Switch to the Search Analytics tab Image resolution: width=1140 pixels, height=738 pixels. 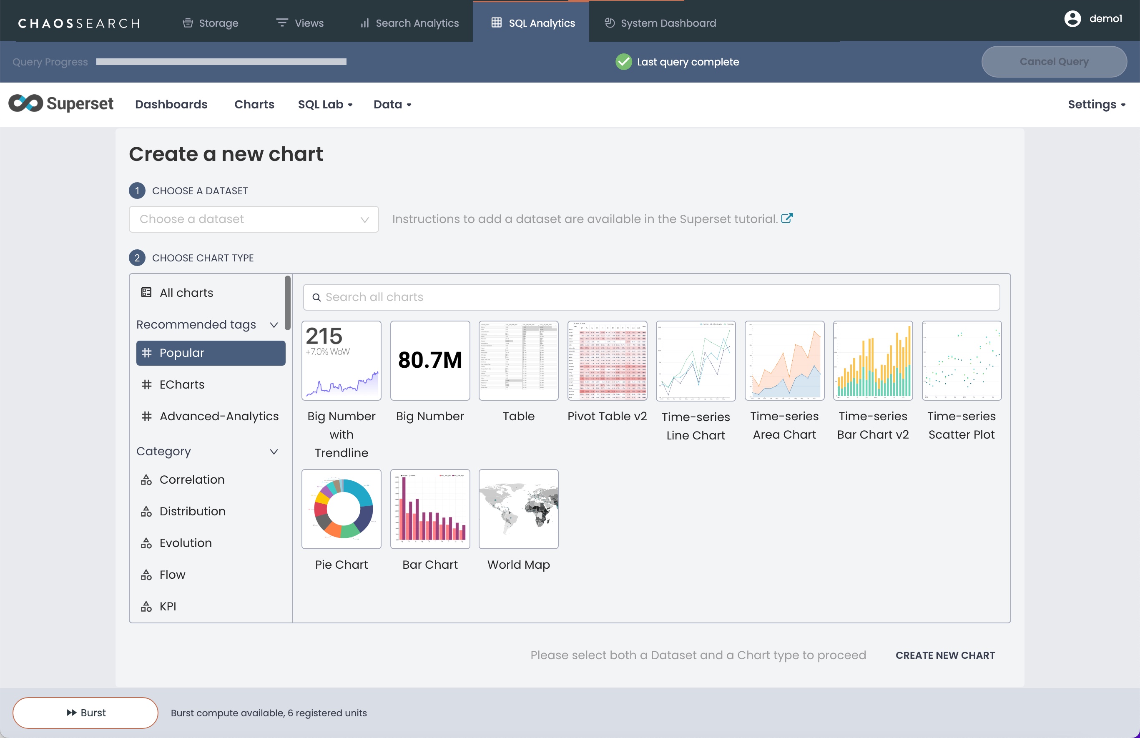409,23
